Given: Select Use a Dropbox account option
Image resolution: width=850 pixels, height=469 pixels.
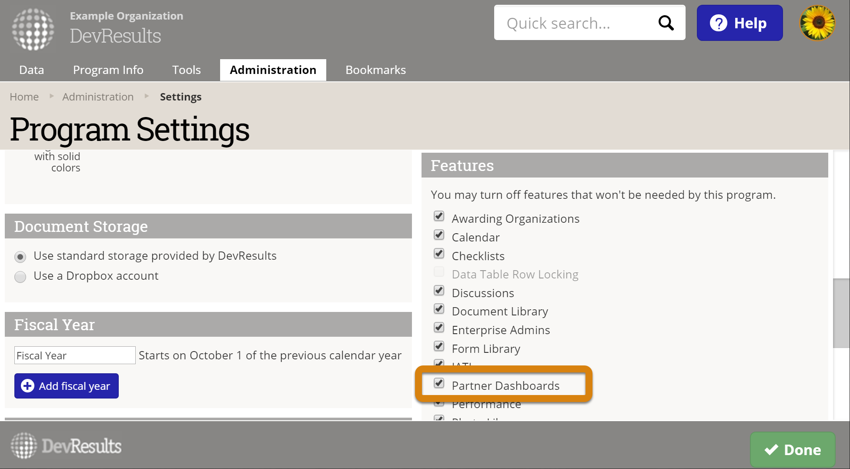Looking at the screenshot, I should (x=20, y=277).
